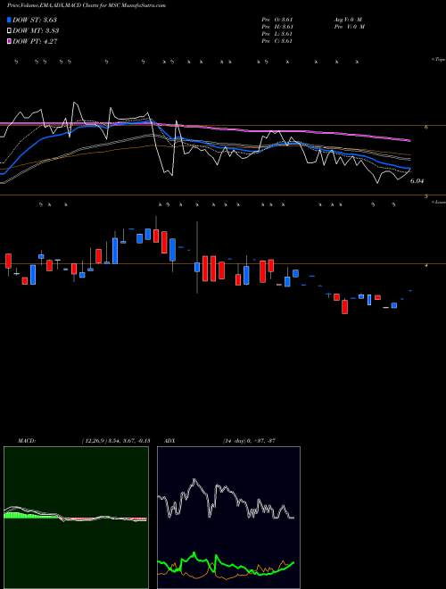Click the ADX panel heading
Image resolution: width=446 pixels, height=589 pixels.
coord(169,441)
